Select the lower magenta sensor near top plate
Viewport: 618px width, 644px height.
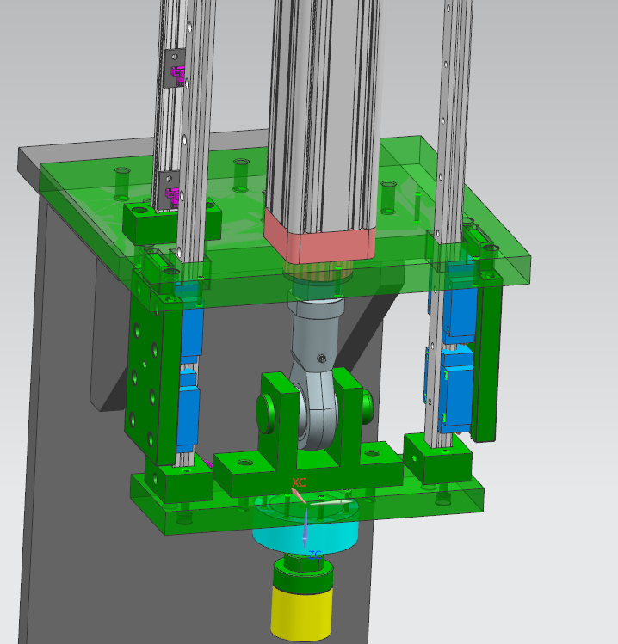[x=173, y=197]
